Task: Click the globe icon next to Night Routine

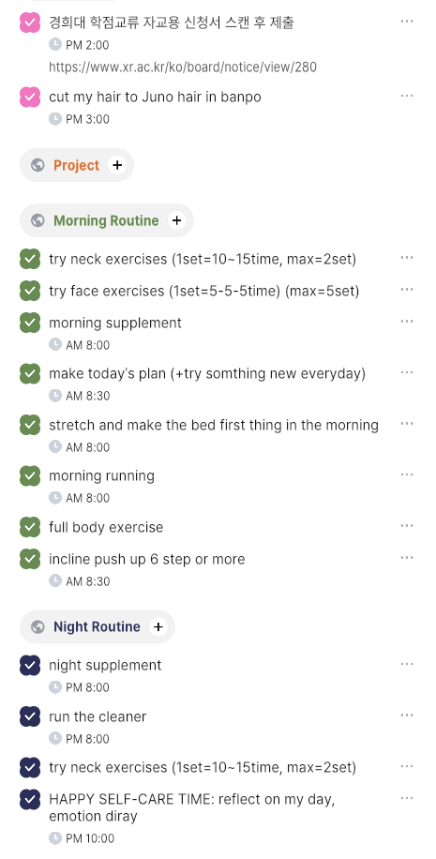Action: pyautogui.click(x=38, y=626)
